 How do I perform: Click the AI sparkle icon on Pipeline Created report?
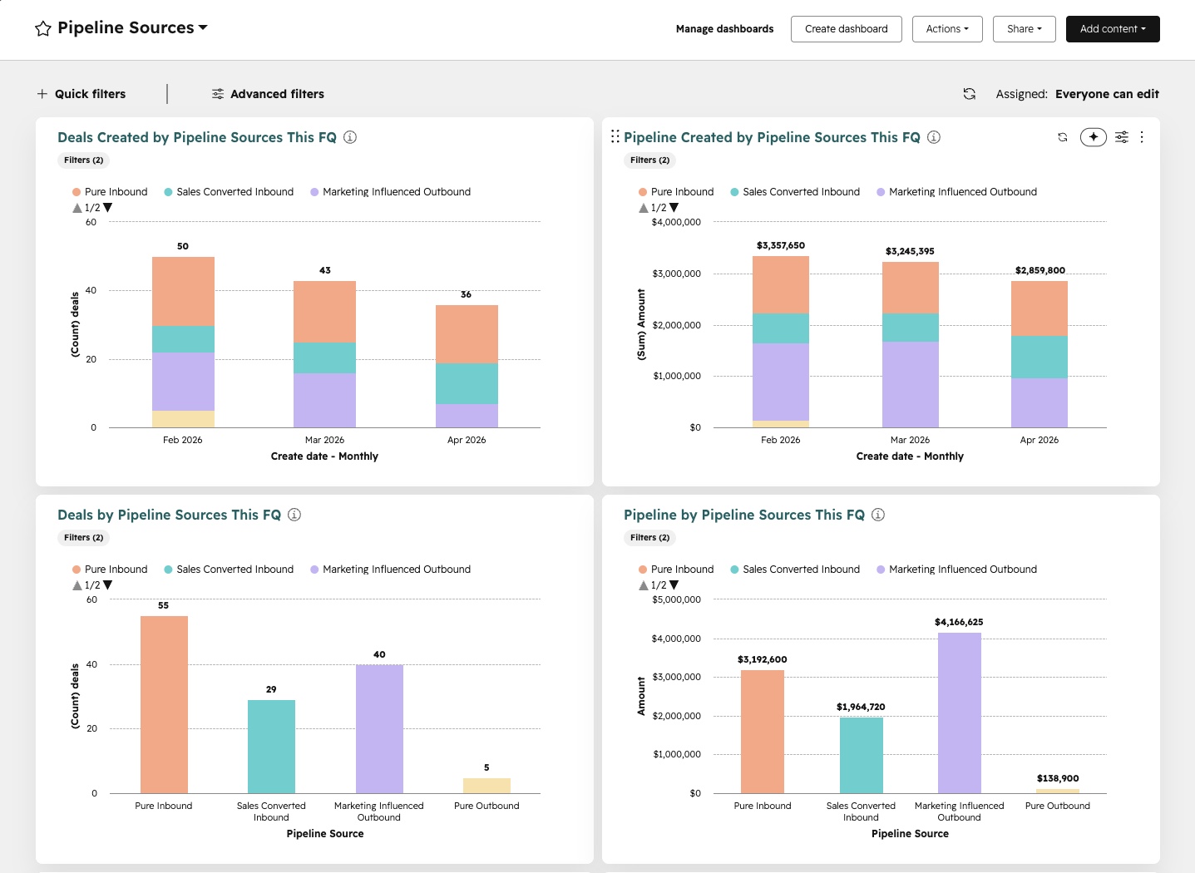(x=1094, y=137)
